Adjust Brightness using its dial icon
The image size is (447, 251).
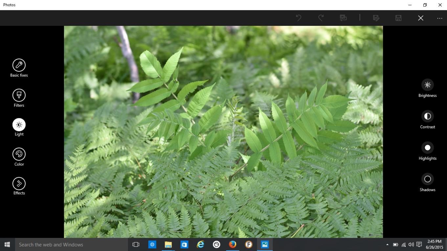click(427, 85)
